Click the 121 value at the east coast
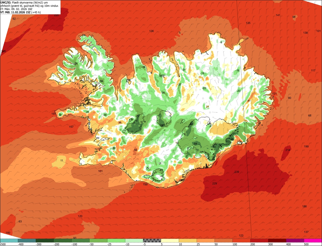This screenshot has width=322, height=246. point(274,94)
